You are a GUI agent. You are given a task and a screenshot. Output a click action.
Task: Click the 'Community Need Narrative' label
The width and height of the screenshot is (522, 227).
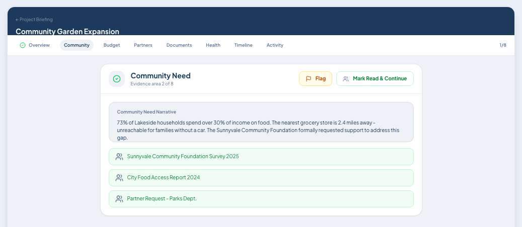click(146, 112)
